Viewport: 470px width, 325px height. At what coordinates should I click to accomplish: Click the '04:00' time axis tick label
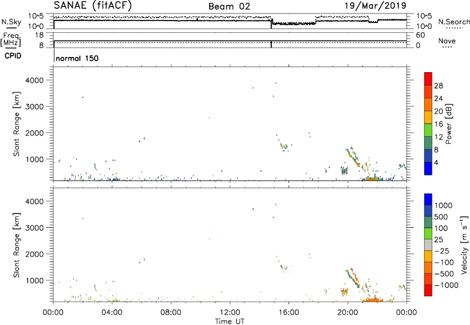[112, 313]
